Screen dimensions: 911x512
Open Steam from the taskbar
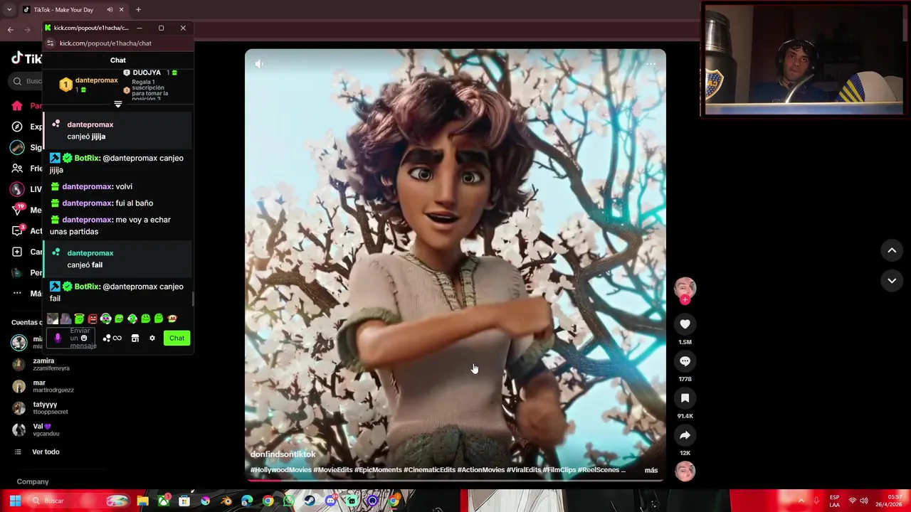coord(310,501)
